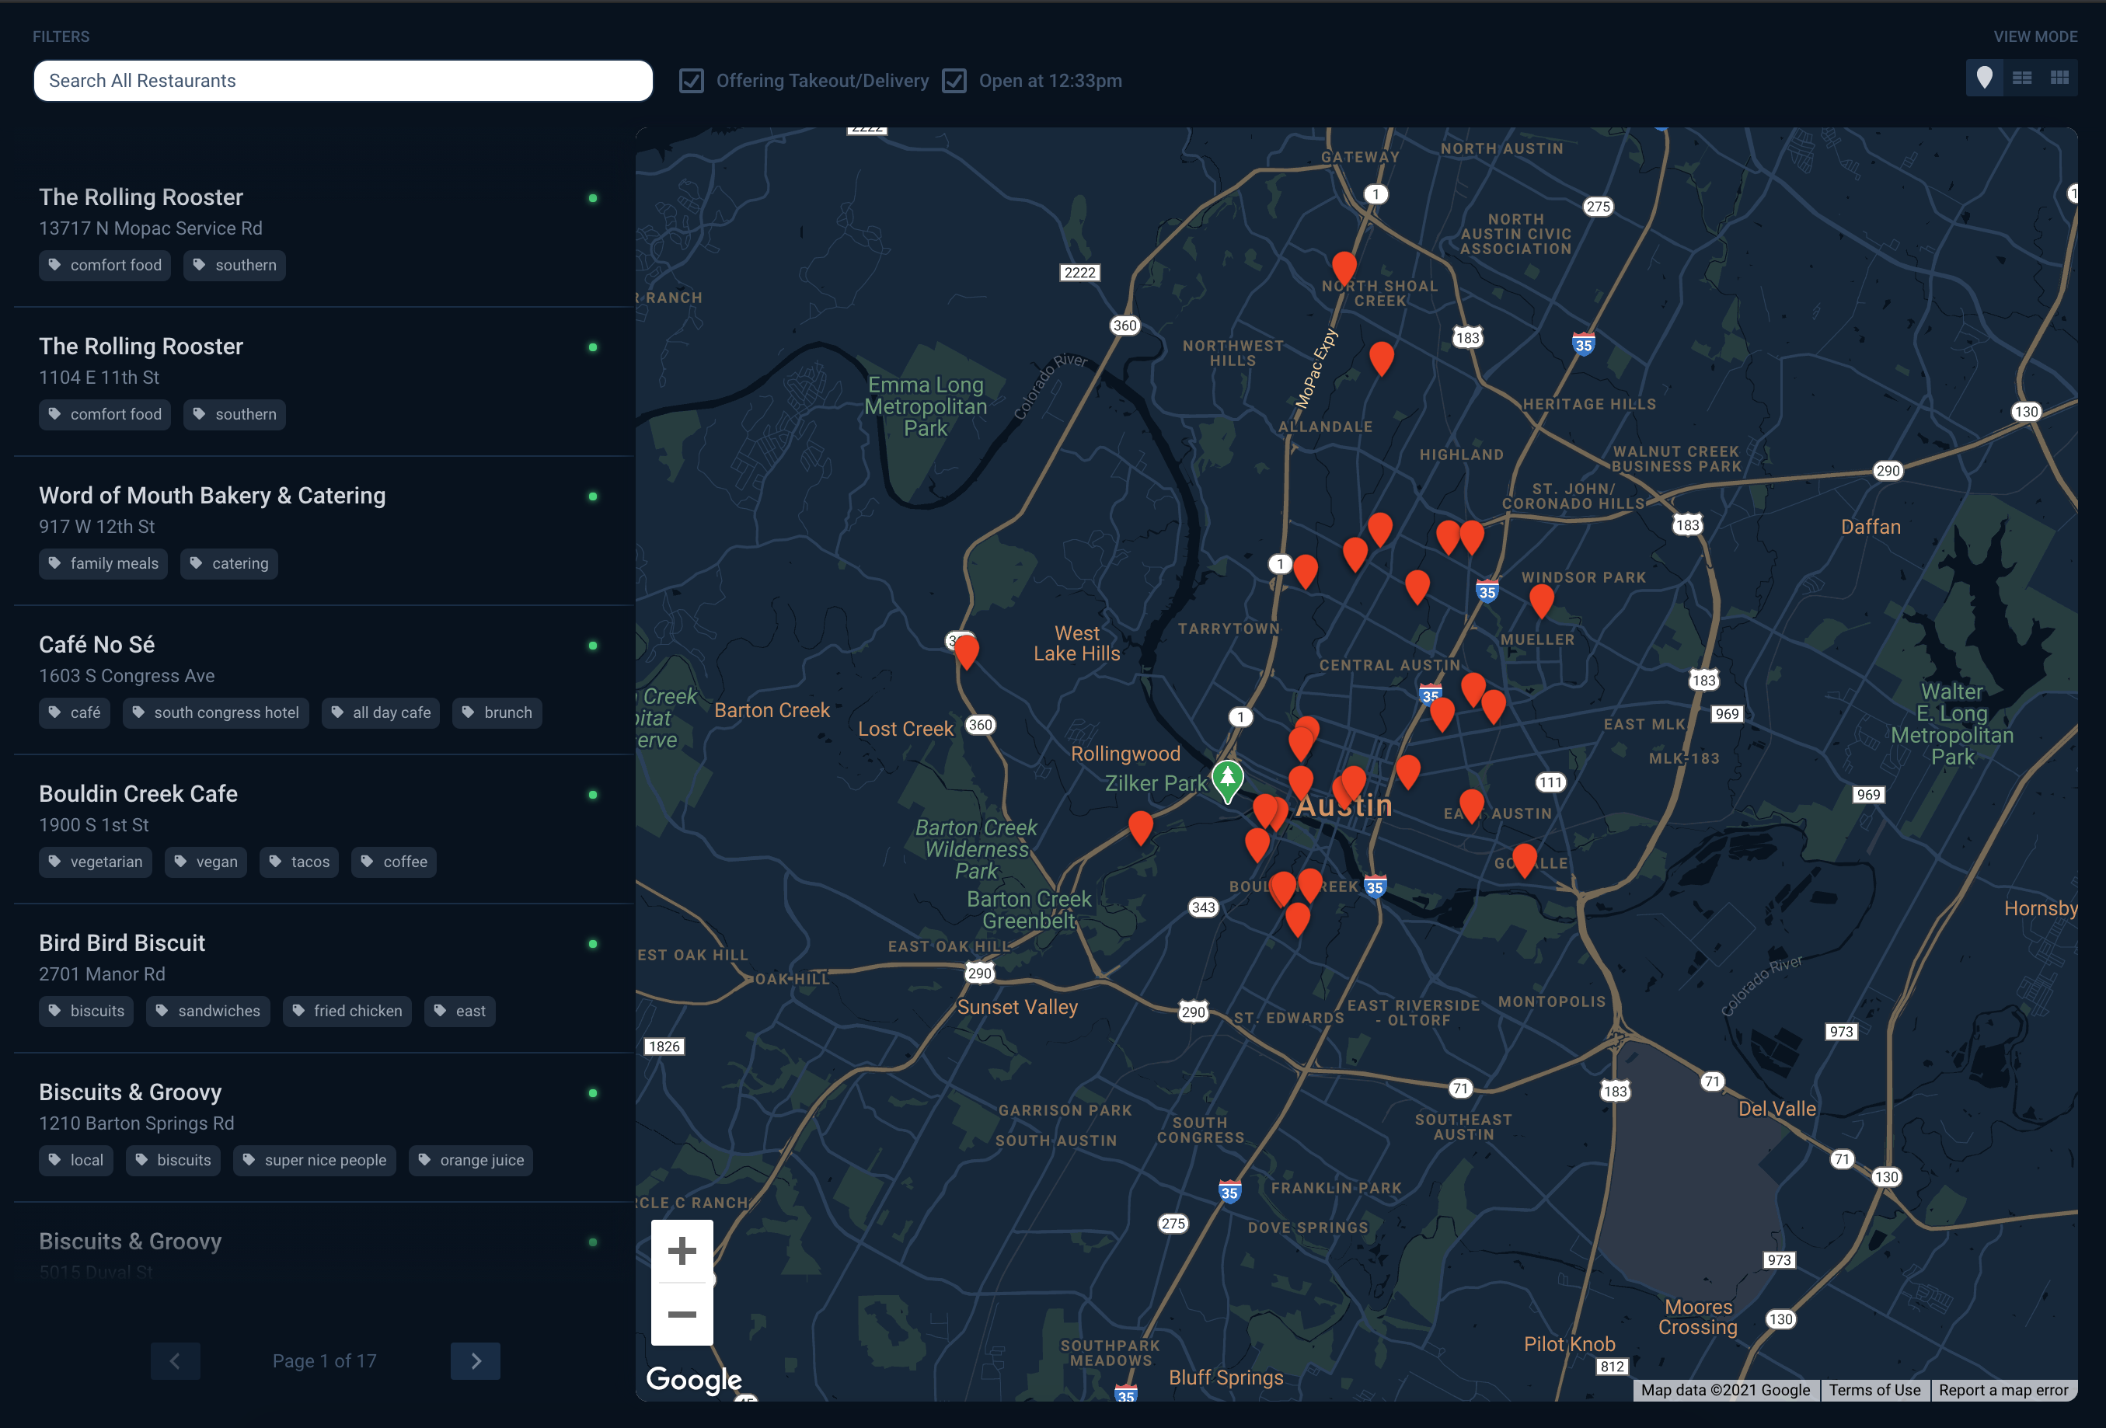The width and height of the screenshot is (2106, 1428).
Task: Switch to list view mode
Action: pos(2022,78)
